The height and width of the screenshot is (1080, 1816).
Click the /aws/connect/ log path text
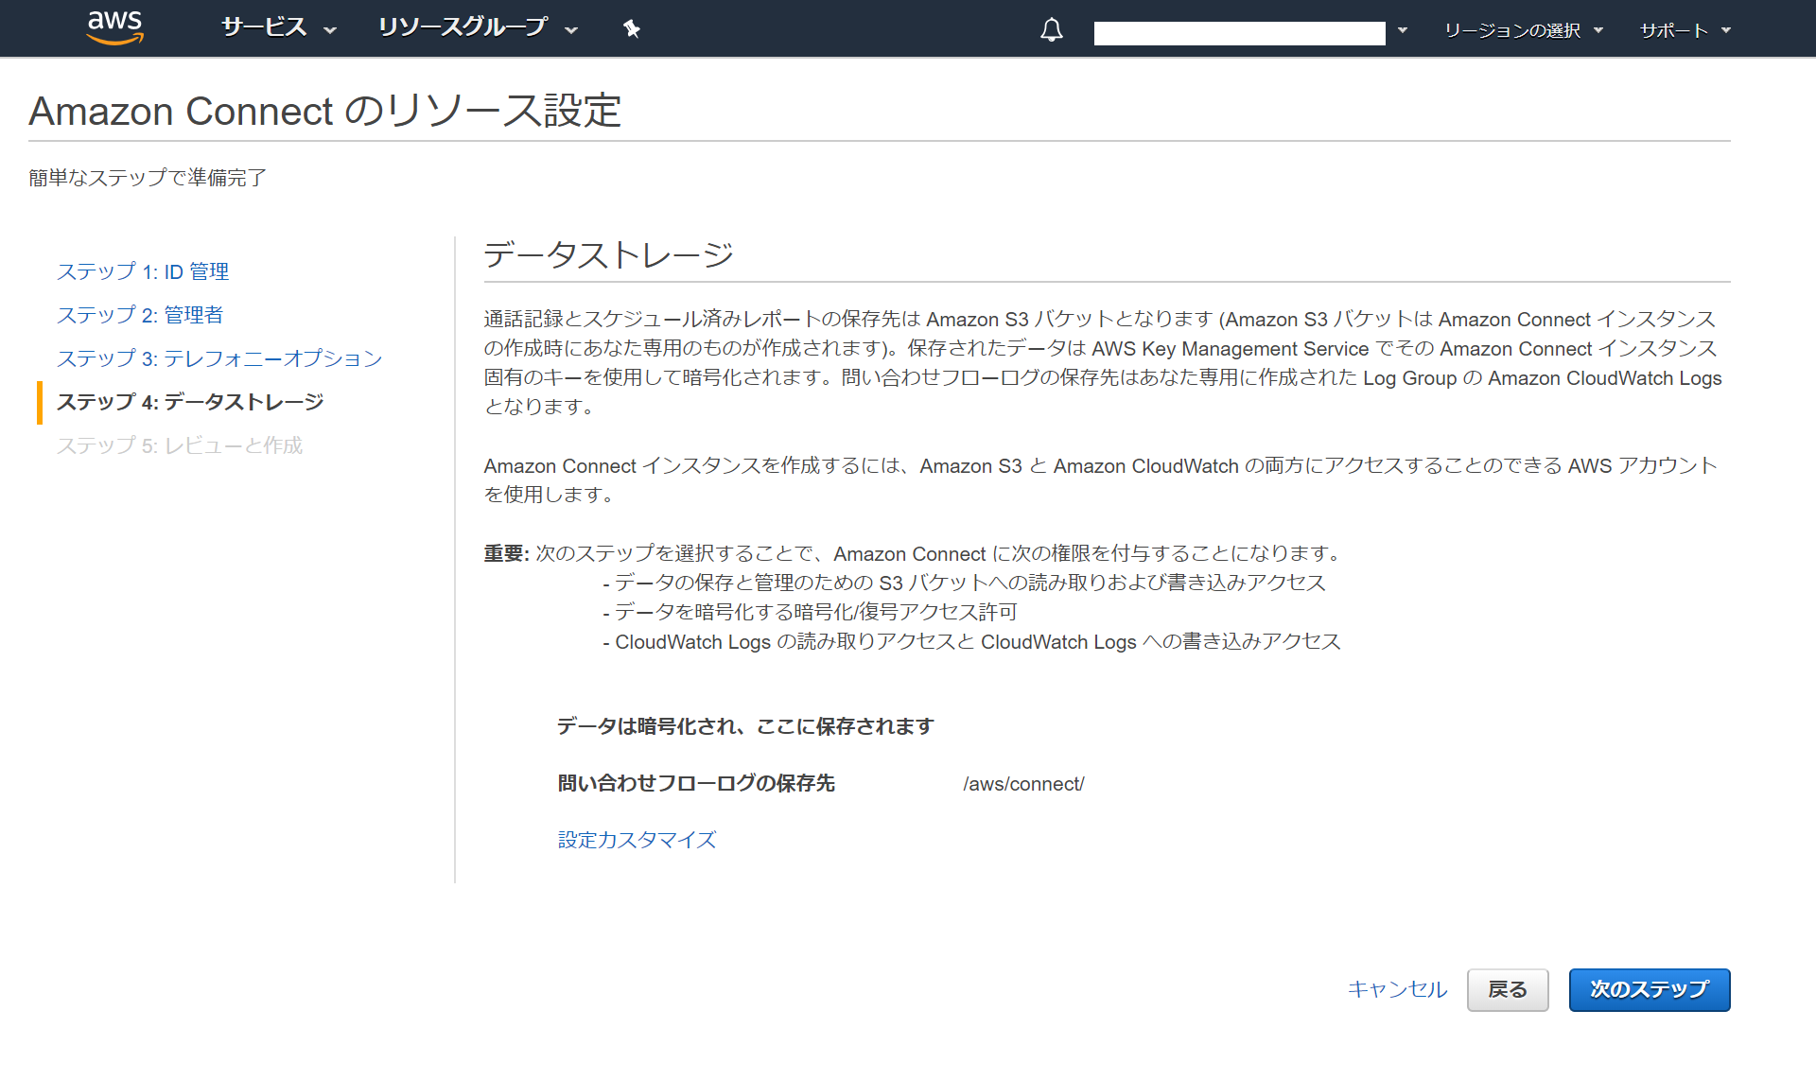[x=1023, y=784]
